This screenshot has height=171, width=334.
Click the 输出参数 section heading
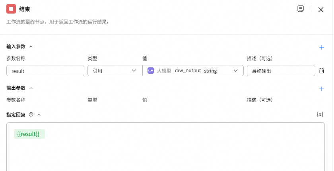[x=16, y=88]
